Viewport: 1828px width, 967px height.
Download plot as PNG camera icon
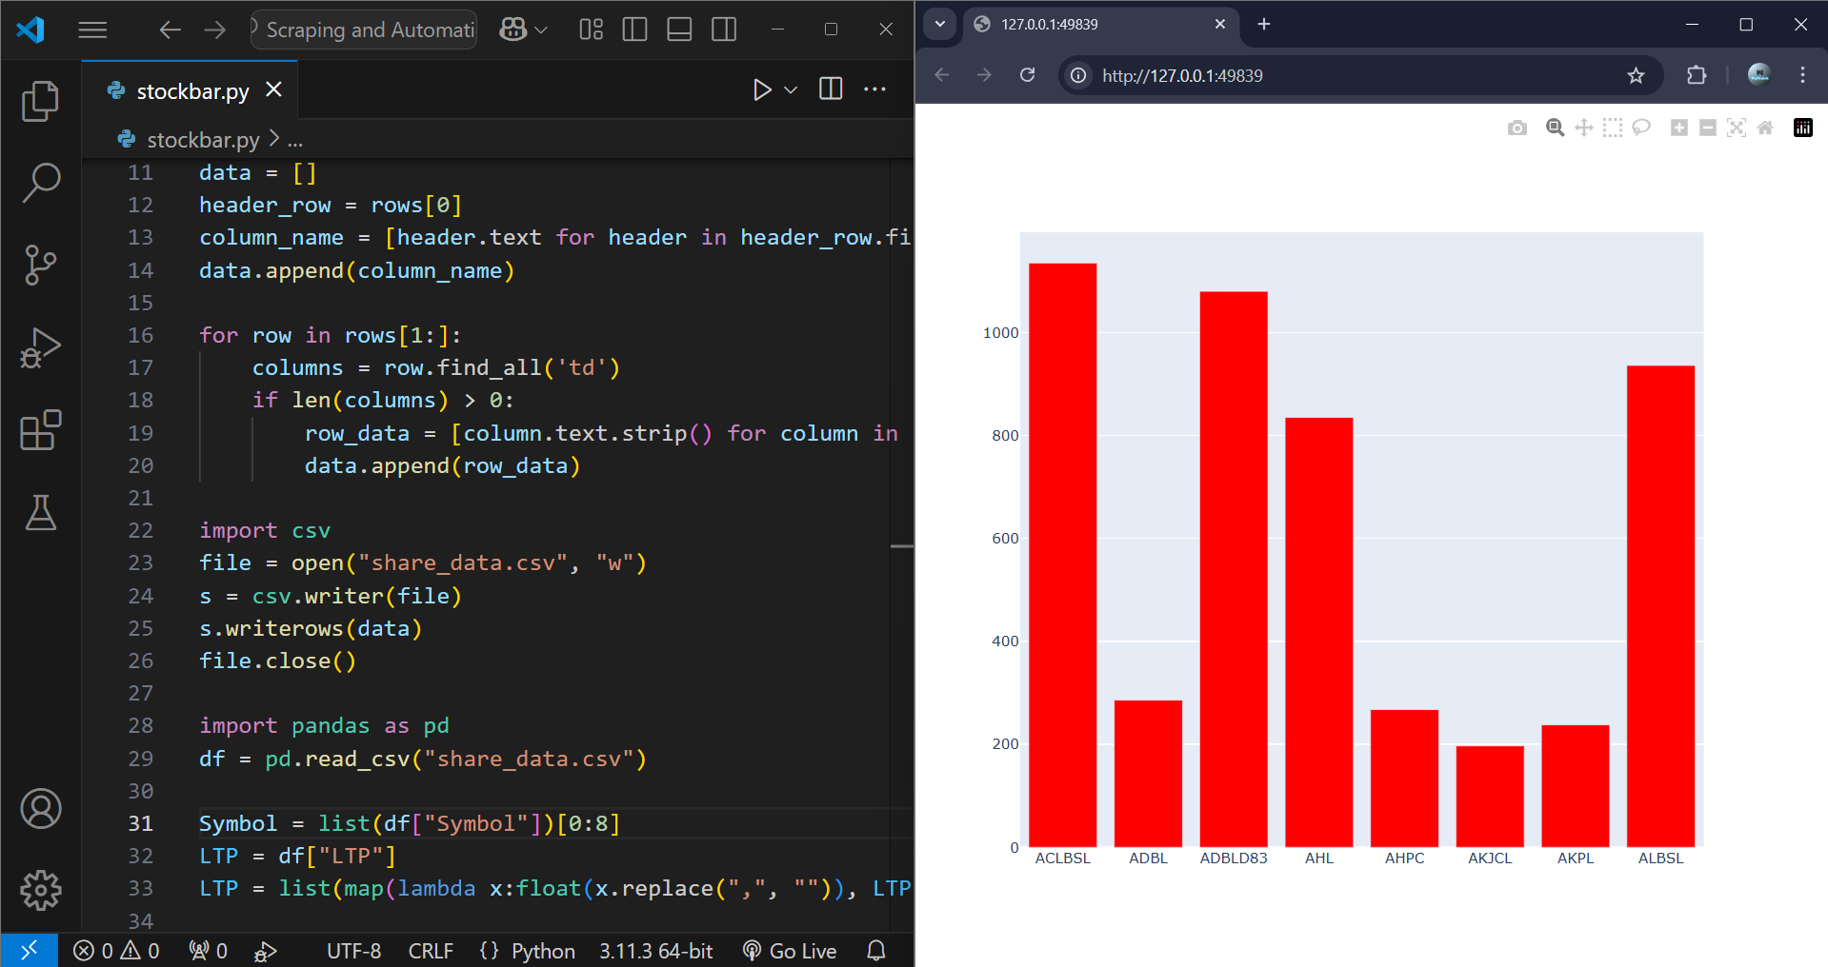(x=1517, y=128)
